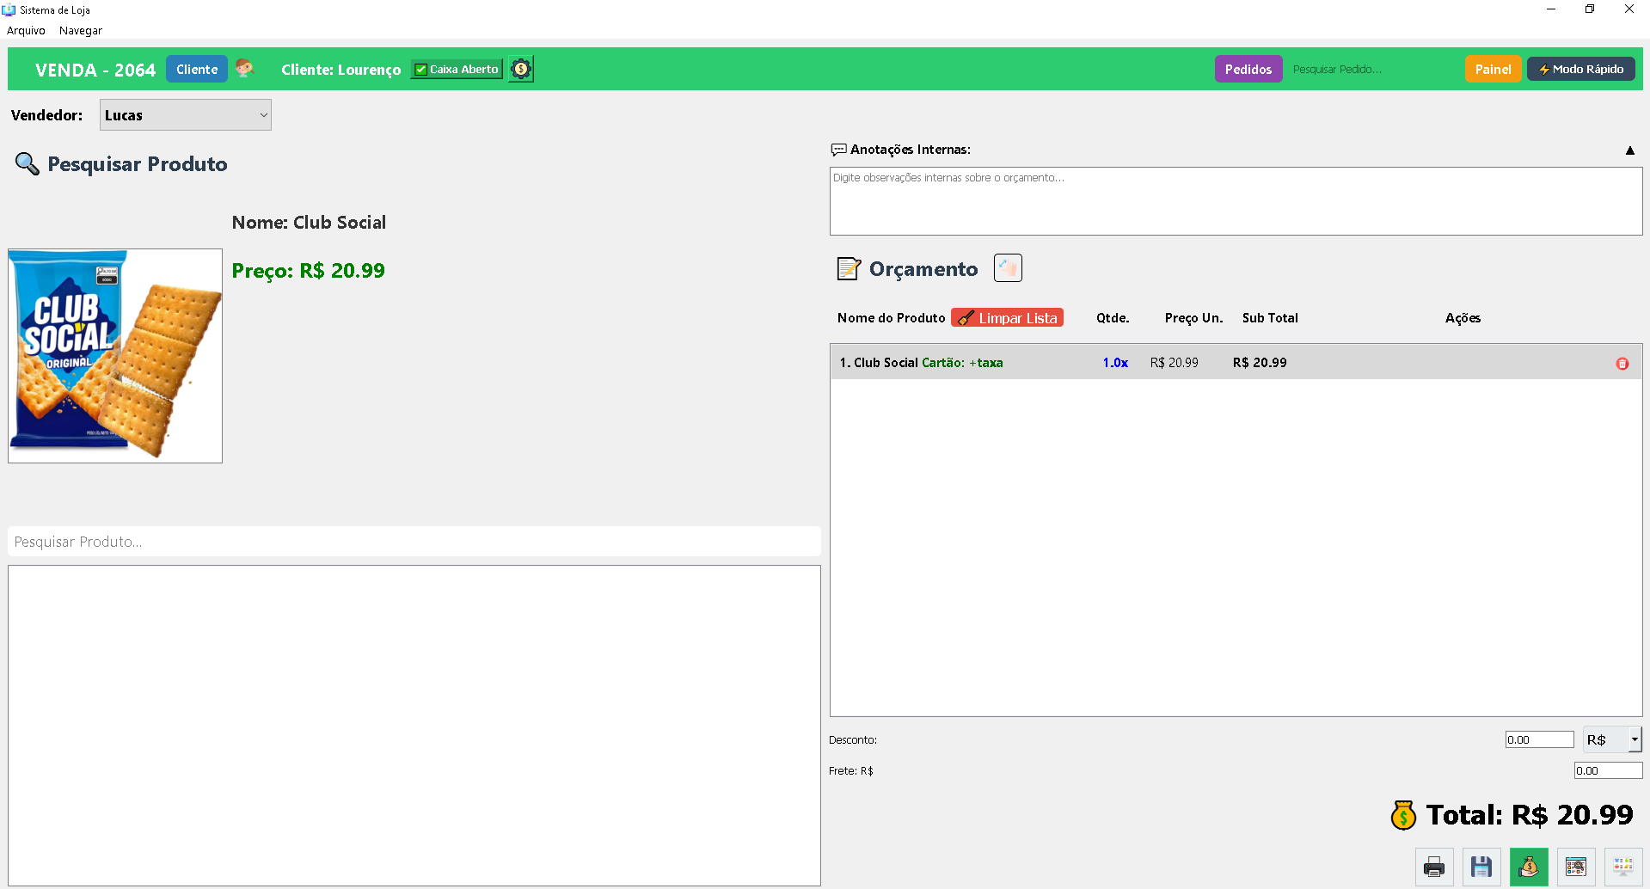Image resolution: width=1650 pixels, height=889 pixels.
Task: Click the orange Painel button
Action: (x=1493, y=69)
